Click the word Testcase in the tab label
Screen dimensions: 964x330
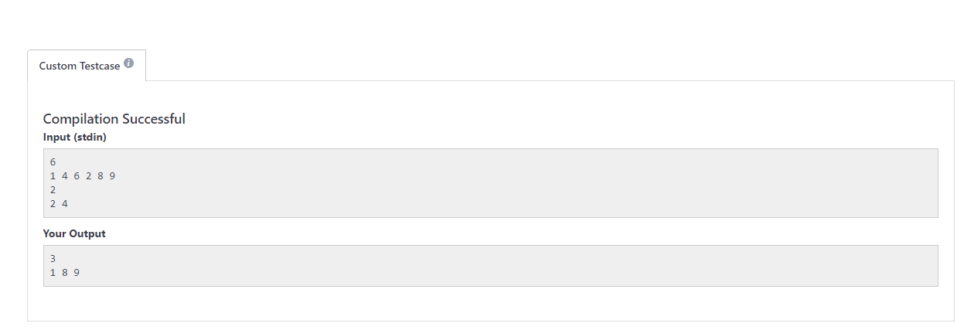100,66
